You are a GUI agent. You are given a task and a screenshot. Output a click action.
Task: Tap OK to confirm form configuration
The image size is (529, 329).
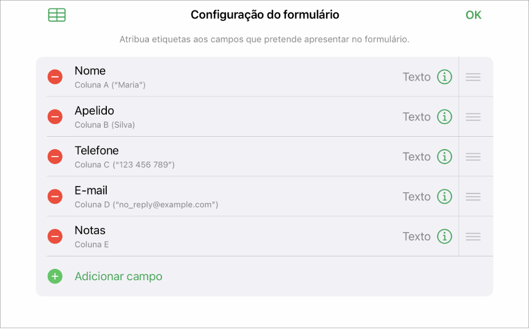[x=473, y=15]
